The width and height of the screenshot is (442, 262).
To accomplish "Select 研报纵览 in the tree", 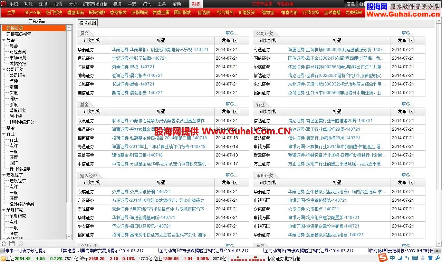I will [x=15, y=28].
